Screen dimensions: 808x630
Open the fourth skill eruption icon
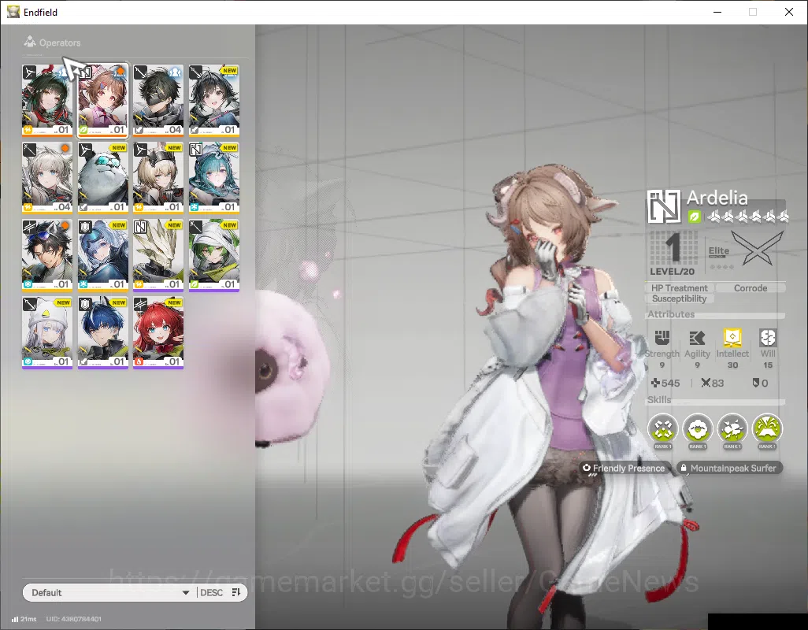767,428
